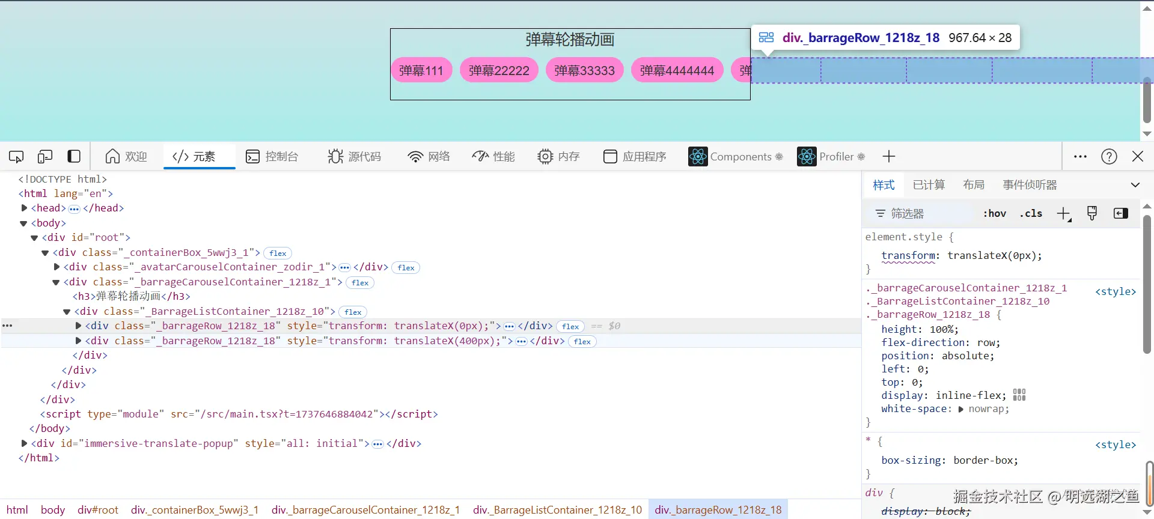Switch to the 样式 styles pane tab
1154x519 pixels.
884,185
